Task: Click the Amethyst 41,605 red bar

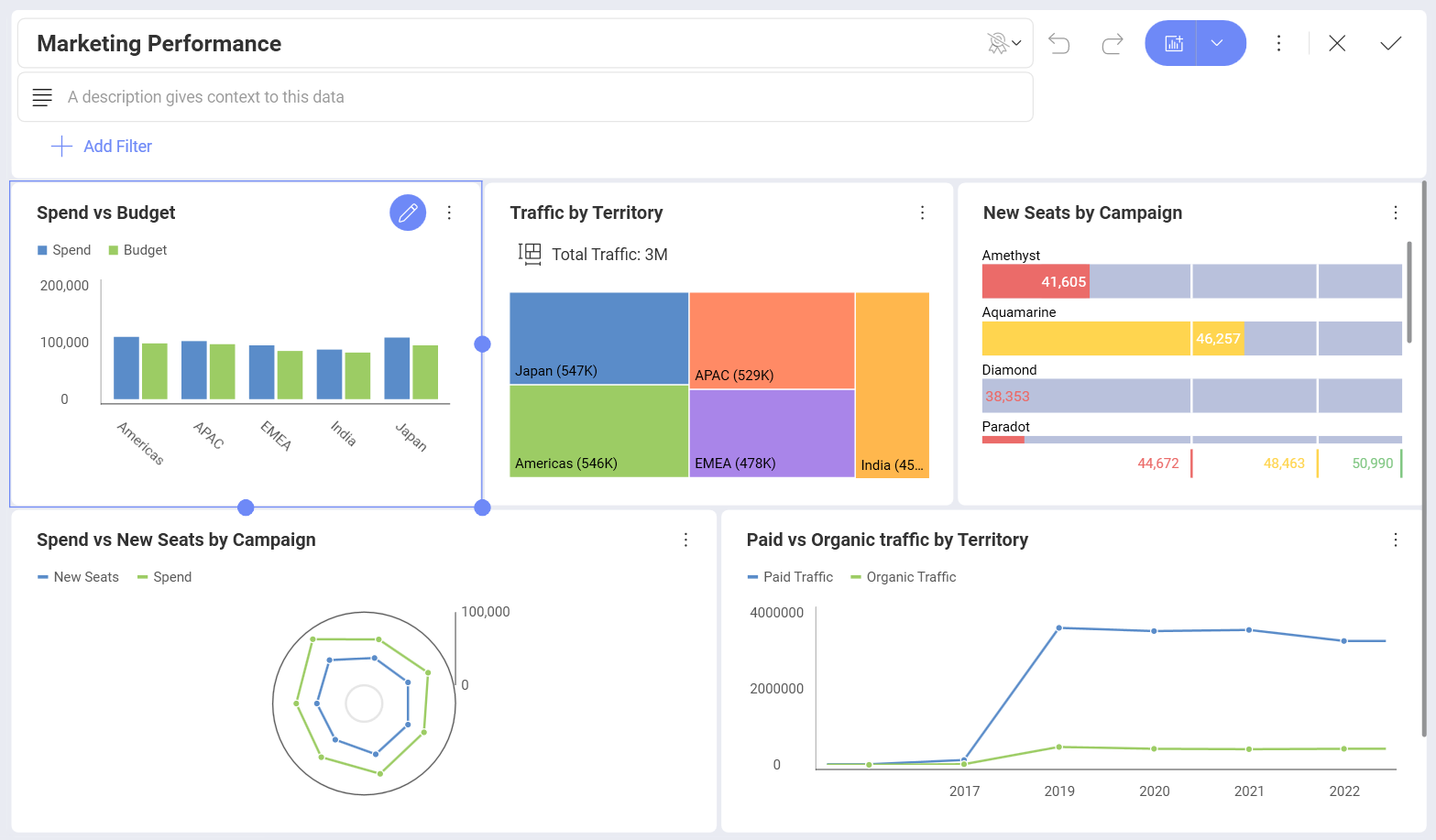Action: tap(1036, 281)
